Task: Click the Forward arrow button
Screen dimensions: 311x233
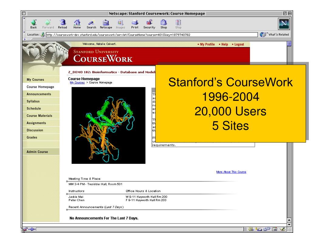Action: [x=48, y=24]
